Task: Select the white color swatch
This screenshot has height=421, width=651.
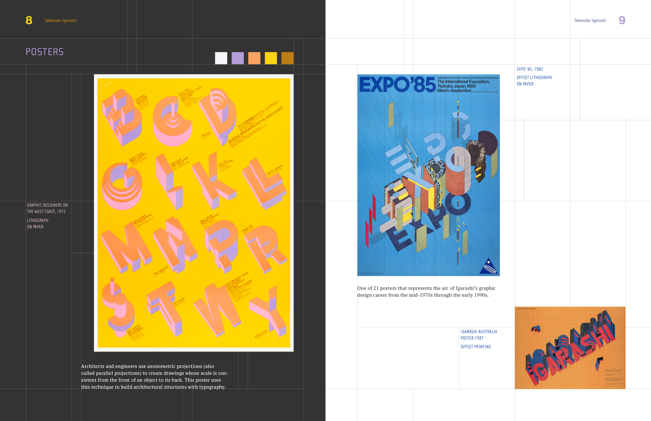Action: pyautogui.click(x=221, y=58)
